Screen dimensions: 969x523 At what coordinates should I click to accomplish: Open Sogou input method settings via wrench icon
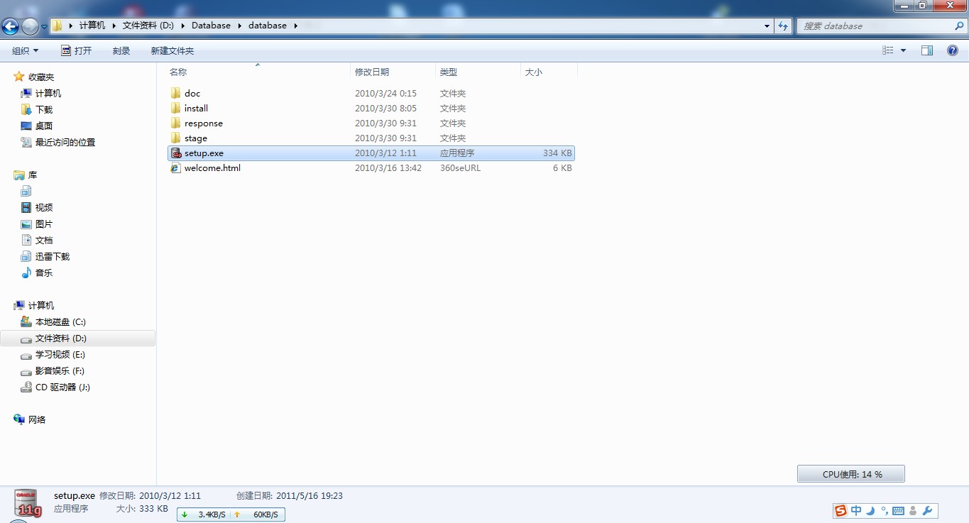(x=927, y=510)
